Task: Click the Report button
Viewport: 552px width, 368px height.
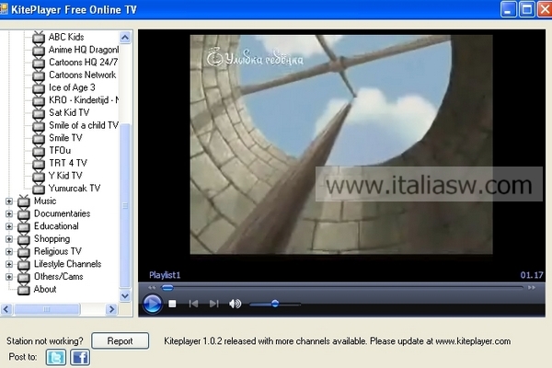Action: (120, 341)
